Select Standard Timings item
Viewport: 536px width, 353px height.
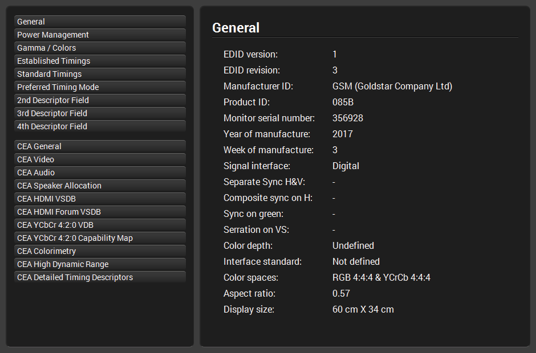click(x=100, y=74)
